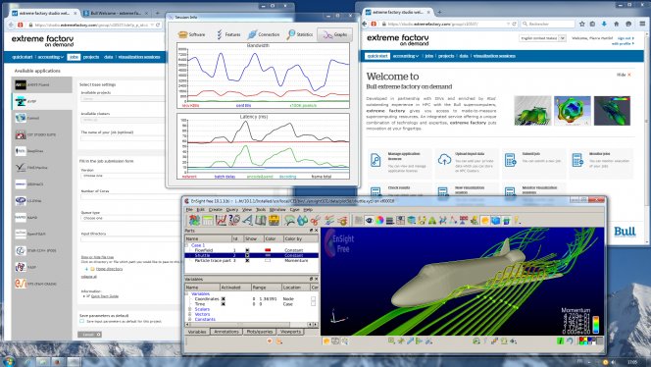
Task: Open Statistics tab in Session Info
Action: [x=300, y=34]
